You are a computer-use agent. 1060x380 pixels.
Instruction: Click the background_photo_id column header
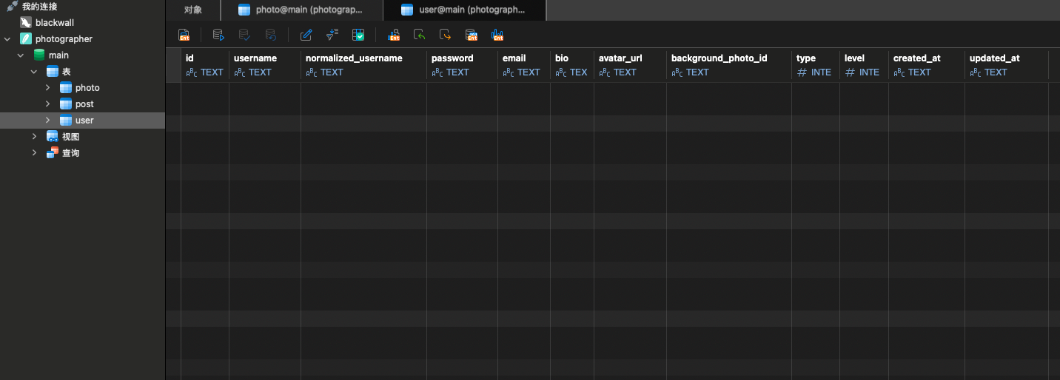pos(729,65)
